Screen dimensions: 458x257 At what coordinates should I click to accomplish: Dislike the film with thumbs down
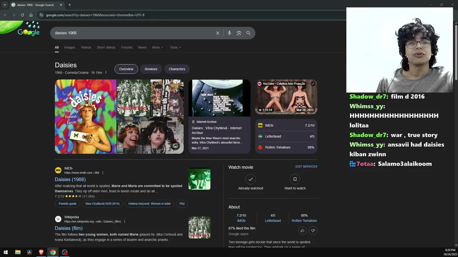tap(313, 231)
